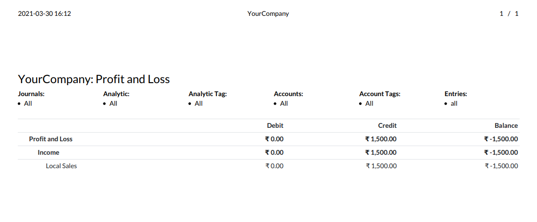Select the Local Sales row
The height and width of the screenshot is (222, 537).
[268, 166]
